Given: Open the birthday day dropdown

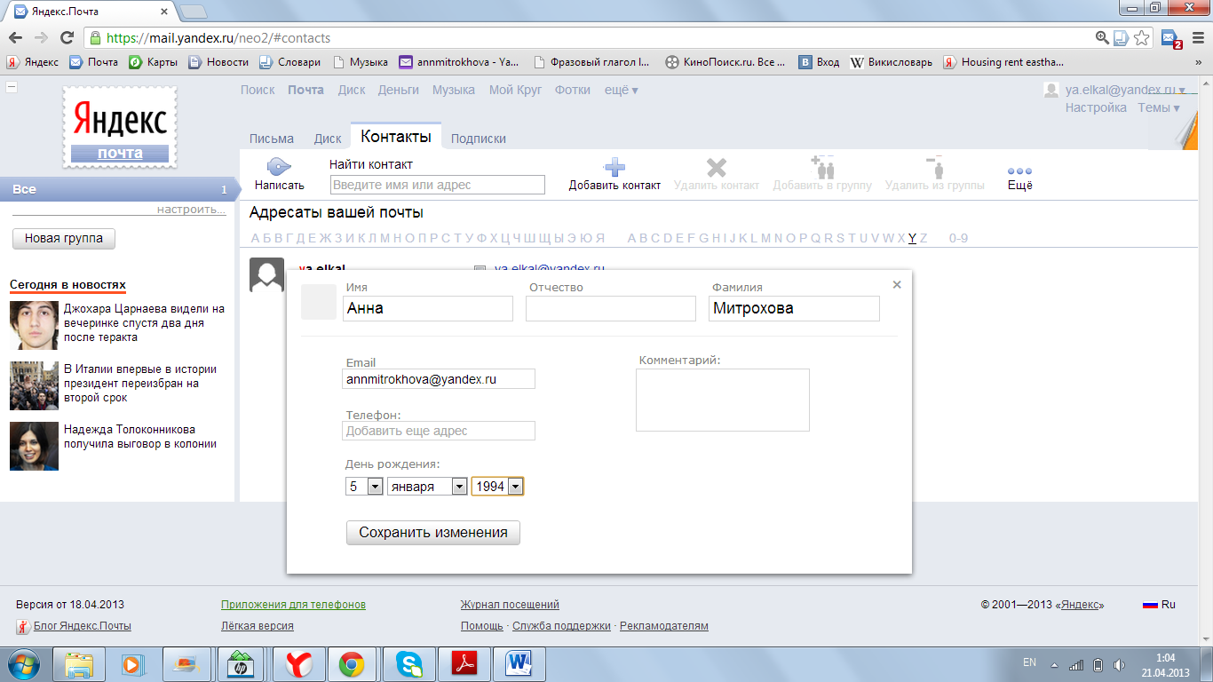Looking at the screenshot, I should [364, 486].
